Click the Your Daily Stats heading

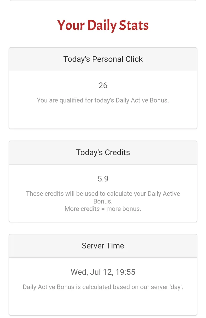pos(103,25)
